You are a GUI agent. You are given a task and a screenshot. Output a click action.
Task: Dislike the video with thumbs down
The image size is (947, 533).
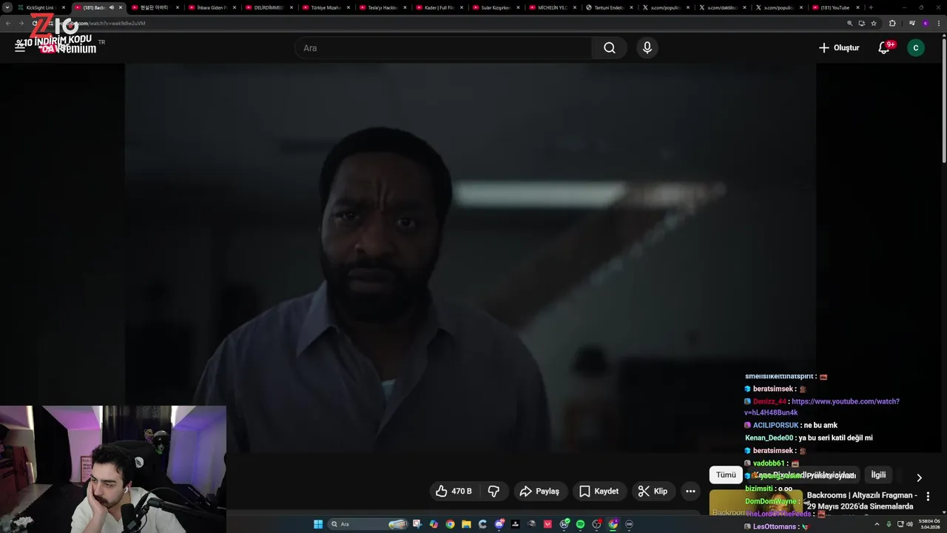tap(493, 491)
